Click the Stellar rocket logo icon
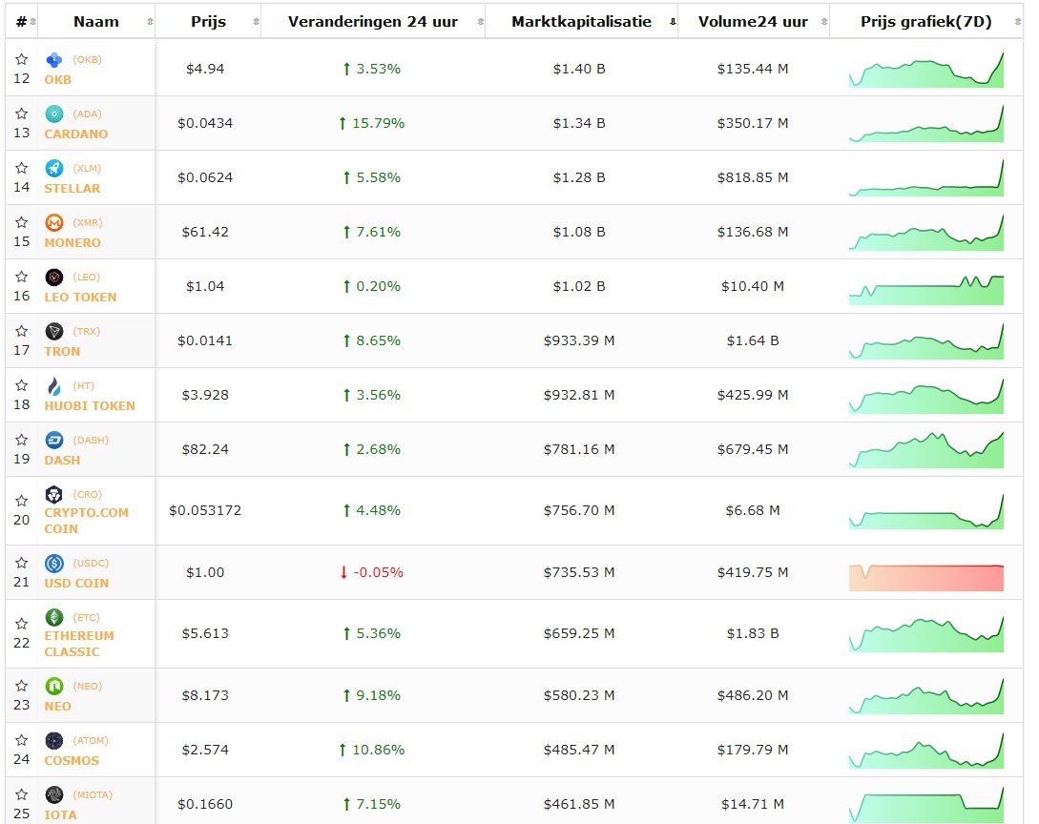1039x824 pixels. pos(54,169)
